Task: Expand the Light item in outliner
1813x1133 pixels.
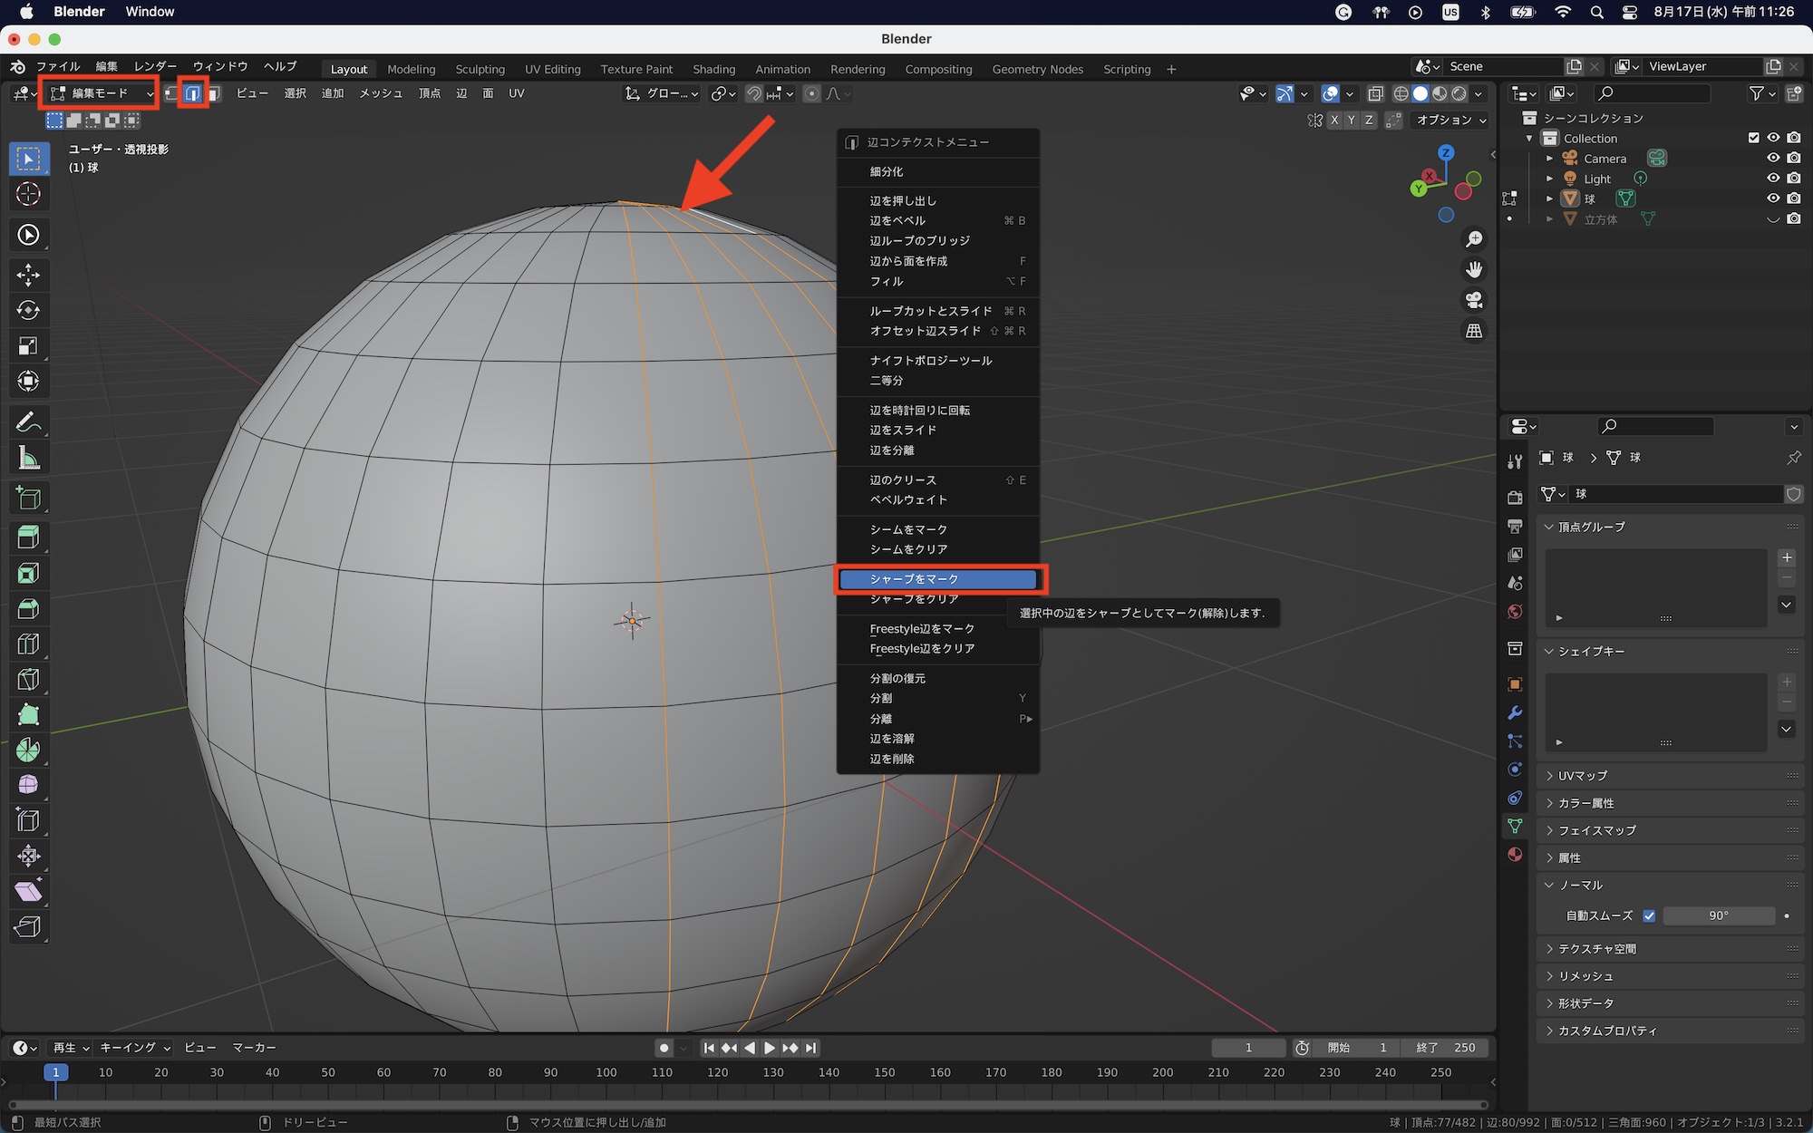Action: (1550, 179)
